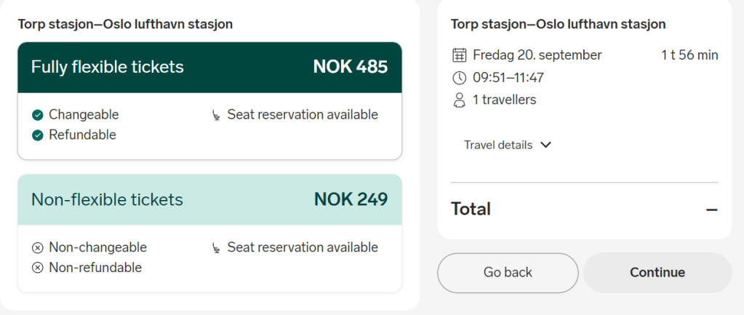Viewport: 744px width, 315px height.
Task: Click the clock icon next to 09:51–11:47
Action: (459, 78)
